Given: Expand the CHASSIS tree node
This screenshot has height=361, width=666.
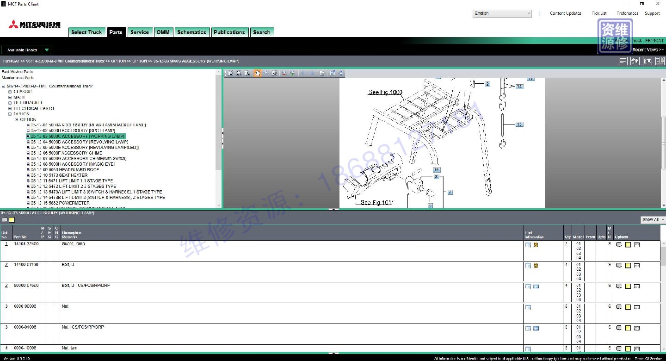Looking at the screenshot, I should (10, 92).
